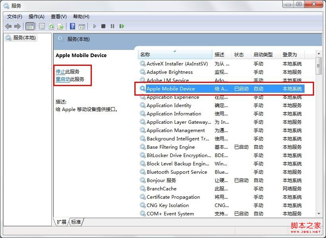Stop service with the square stop icon
The width and height of the screenshot is (326, 238).
pos(103,26)
